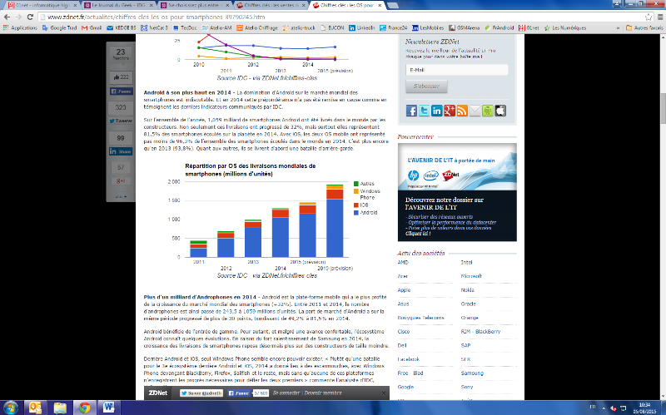Image resolution: width=666 pixels, height=415 pixels.
Task: Click the S'abonner newsletter button
Action: click(x=426, y=86)
